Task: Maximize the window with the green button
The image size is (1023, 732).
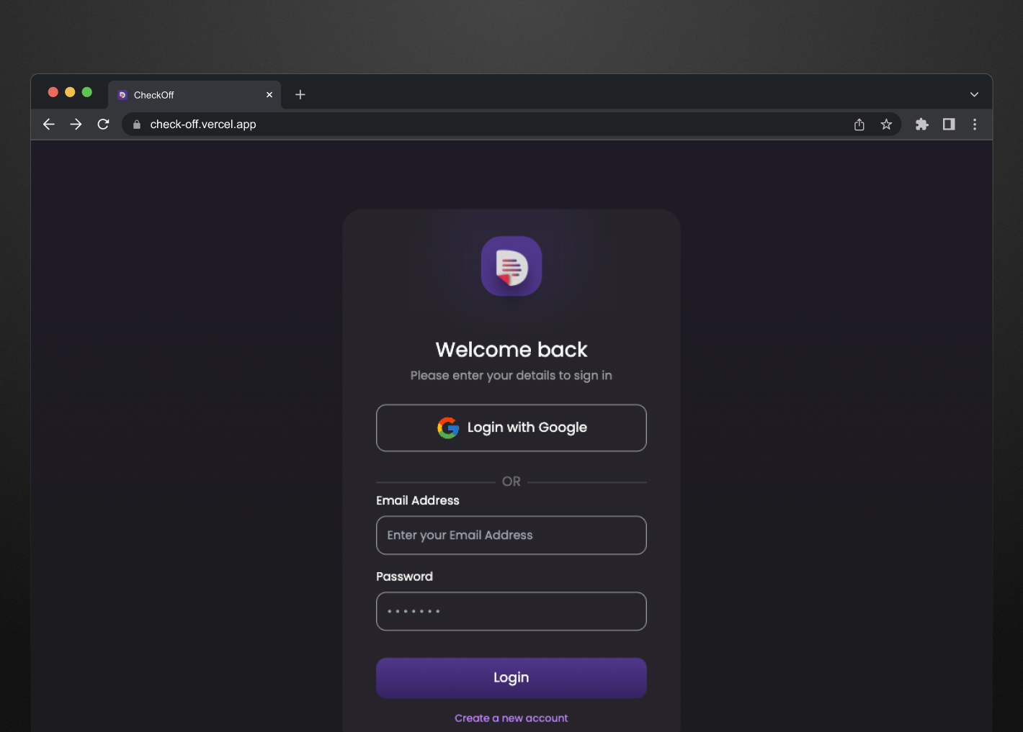Action: [x=87, y=92]
